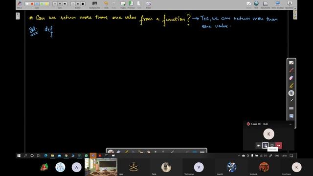
Task: Open Task View in taskbar
Action: [x=39, y=155]
